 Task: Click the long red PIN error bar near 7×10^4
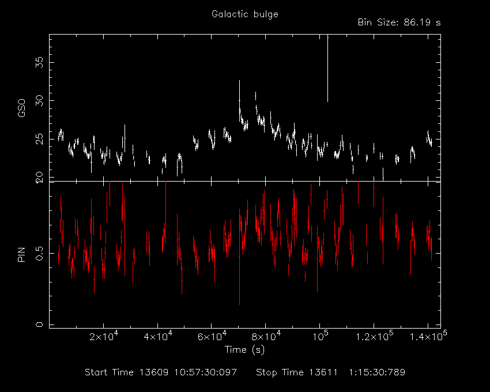point(239,257)
